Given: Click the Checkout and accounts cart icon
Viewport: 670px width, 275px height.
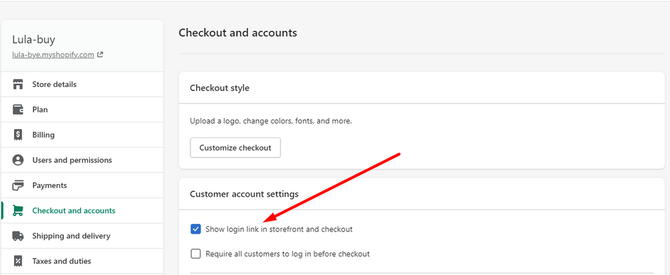Looking at the screenshot, I should coord(19,211).
